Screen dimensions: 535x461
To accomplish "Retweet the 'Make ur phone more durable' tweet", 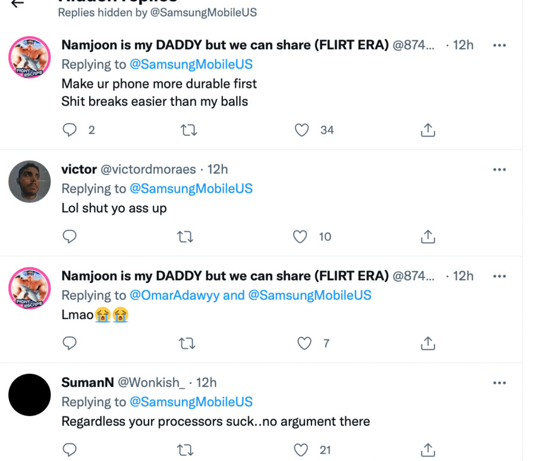I will pyautogui.click(x=188, y=130).
